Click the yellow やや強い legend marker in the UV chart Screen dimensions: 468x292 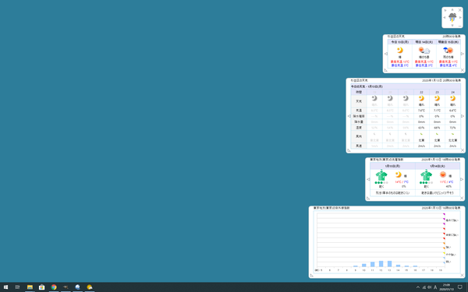(444, 253)
